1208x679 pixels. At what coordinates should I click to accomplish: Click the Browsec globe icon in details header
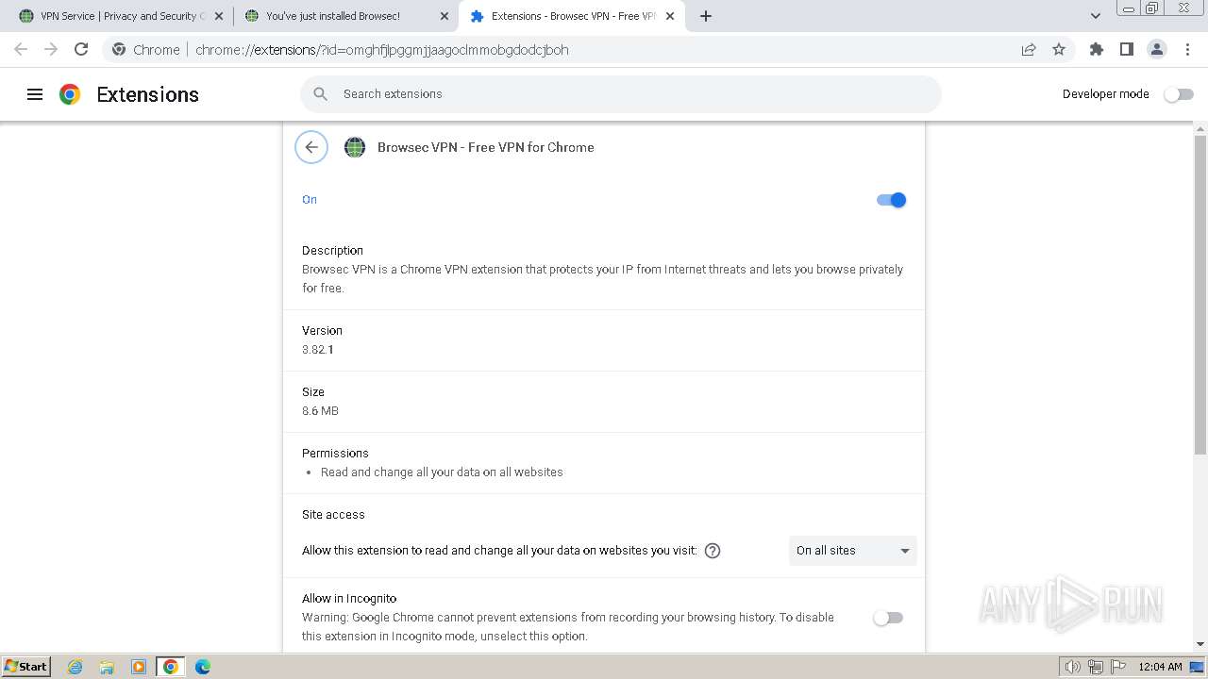coord(355,147)
